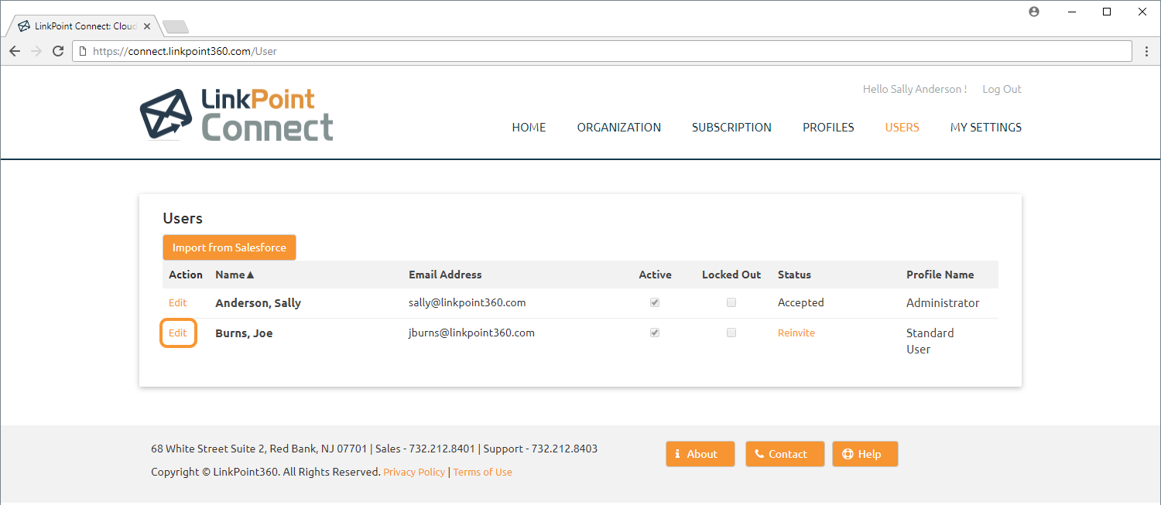Reload the page with refresh icon
This screenshot has width=1161, height=505.
pos(57,51)
